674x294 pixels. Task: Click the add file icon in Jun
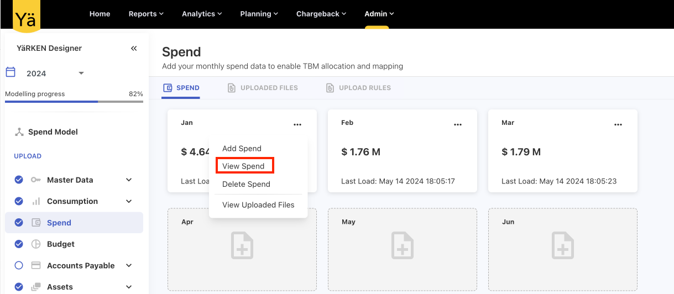(563, 245)
